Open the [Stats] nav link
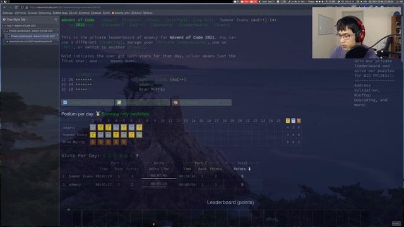Viewport: 404px width, 227px height. click(x=222, y=25)
